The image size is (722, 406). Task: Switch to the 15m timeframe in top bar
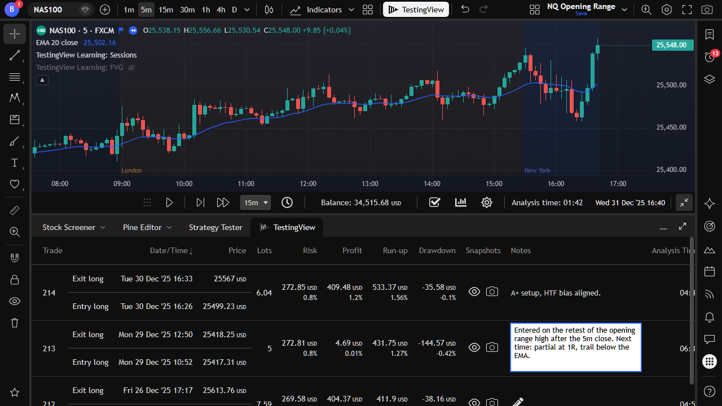tap(166, 10)
